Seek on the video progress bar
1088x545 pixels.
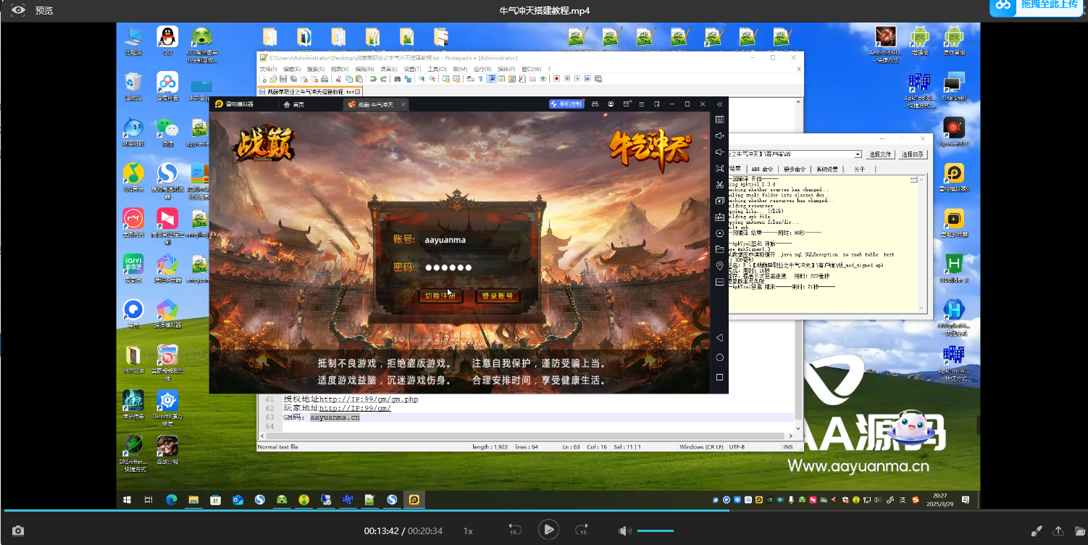click(x=544, y=511)
